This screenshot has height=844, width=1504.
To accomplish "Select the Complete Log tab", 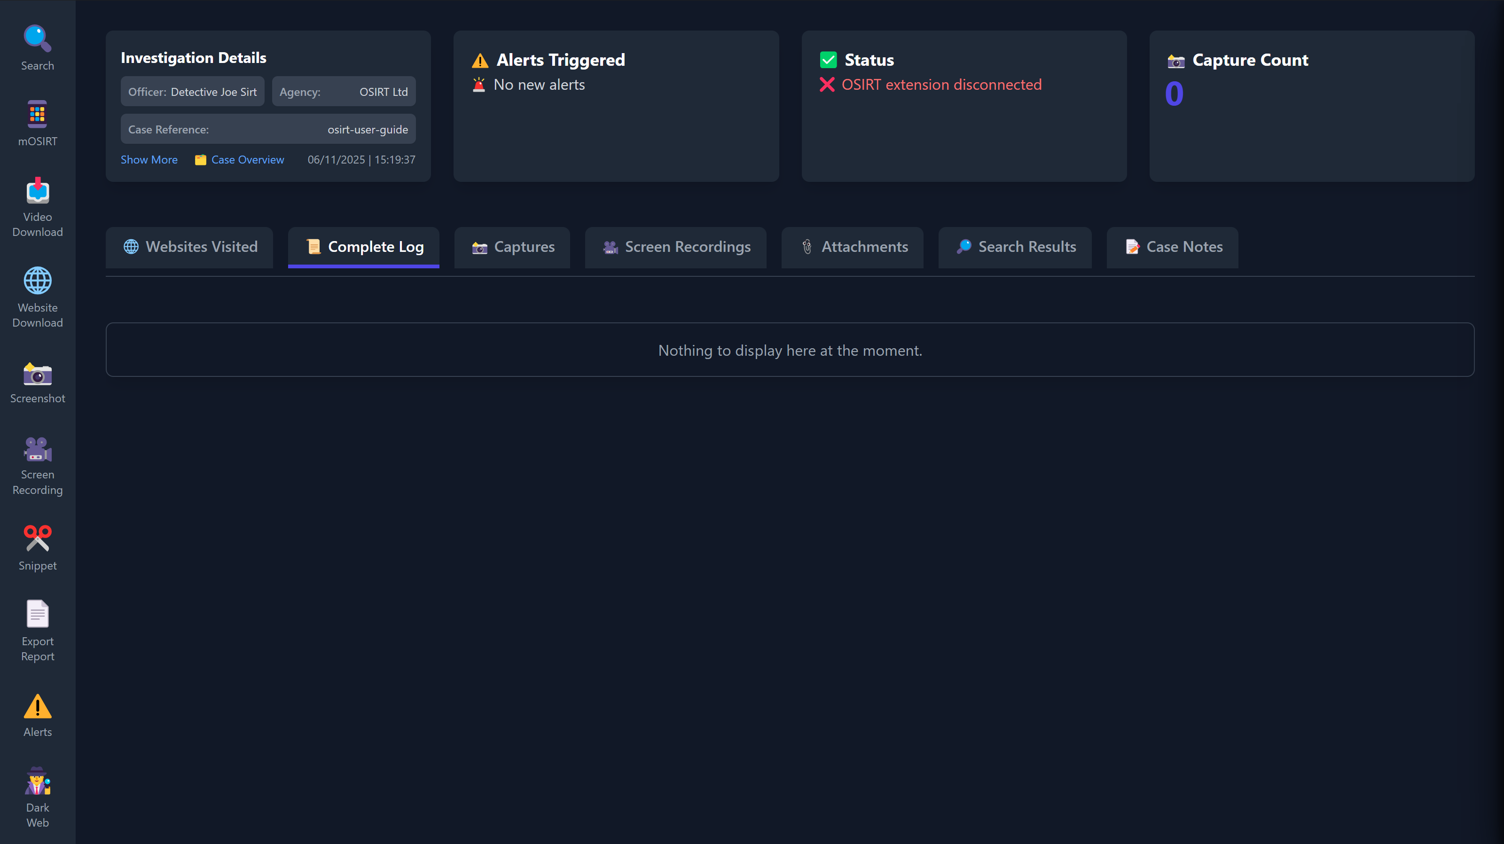I will pos(363,247).
